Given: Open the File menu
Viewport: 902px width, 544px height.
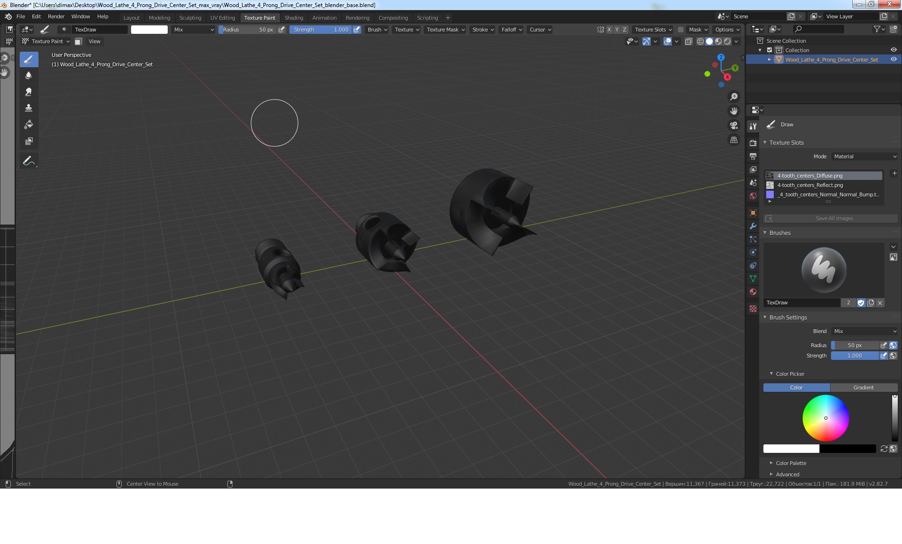Looking at the screenshot, I should pyautogui.click(x=21, y=16).
